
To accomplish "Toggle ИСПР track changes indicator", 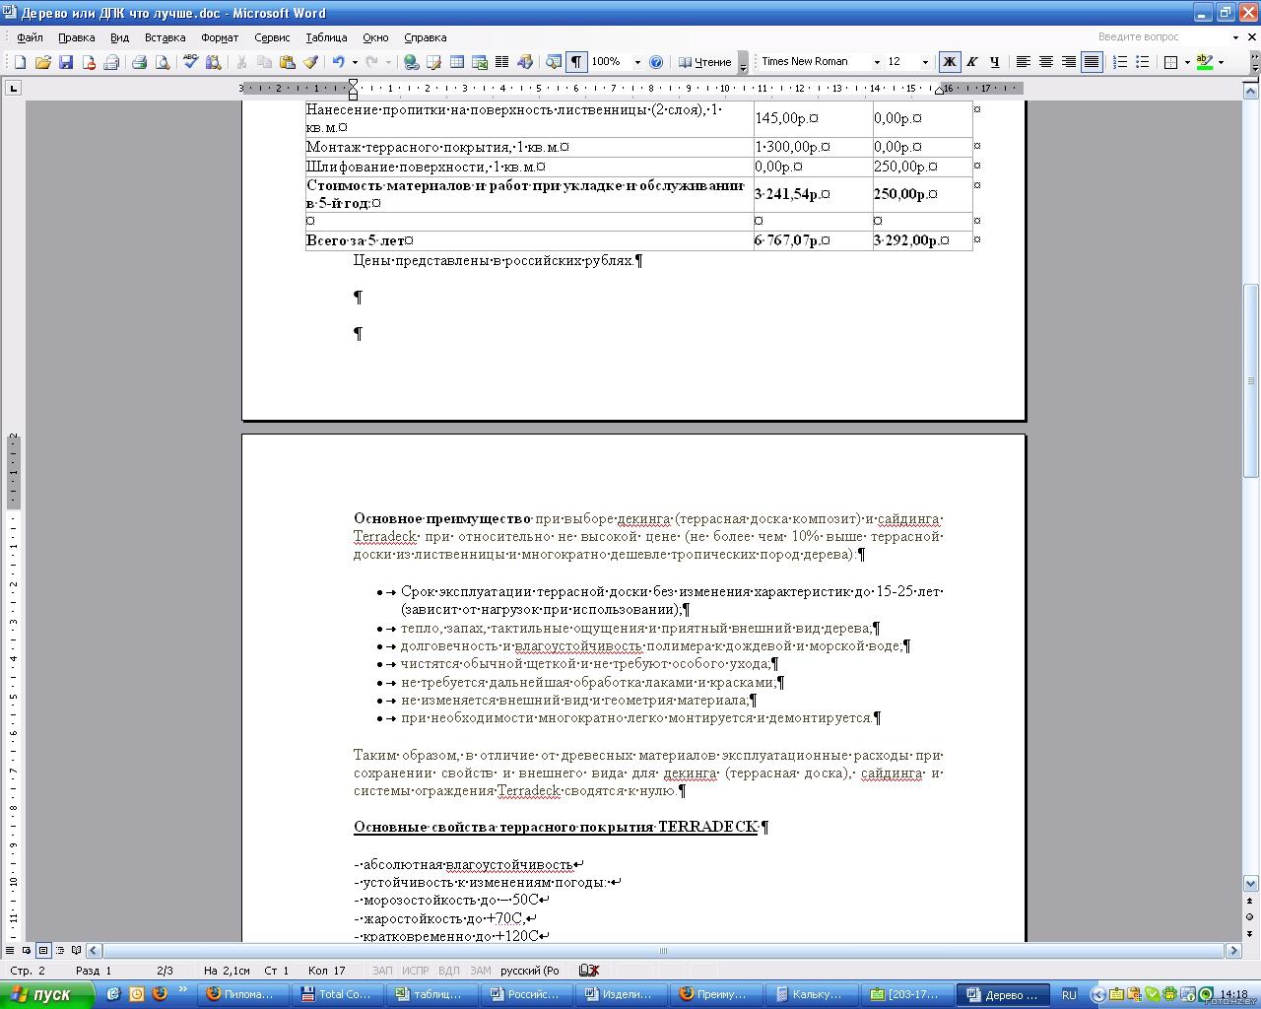I will (x=416, y=971).
